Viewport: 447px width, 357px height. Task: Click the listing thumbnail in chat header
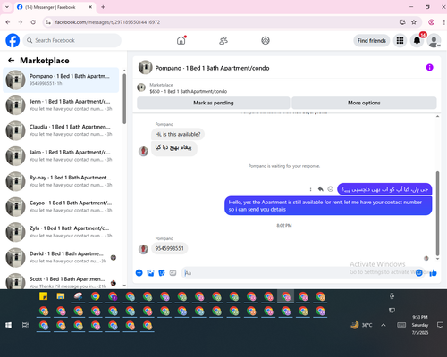pyautogui.click(x=145, y=68)
